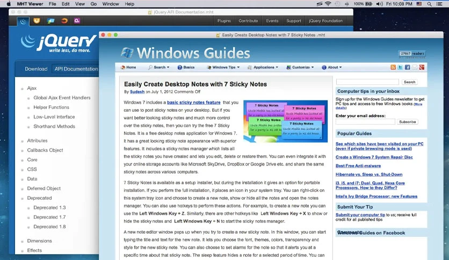Select Global Ajax Event Handlers in jQuery list
This screenshot has width=449, height=260.
[x=62, y=98]
